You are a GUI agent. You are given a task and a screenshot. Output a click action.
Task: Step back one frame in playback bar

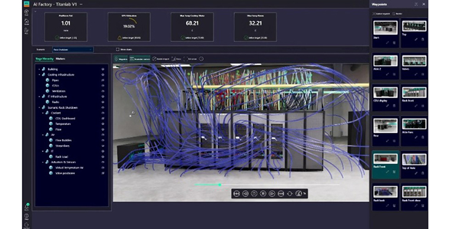coord(245,194)
